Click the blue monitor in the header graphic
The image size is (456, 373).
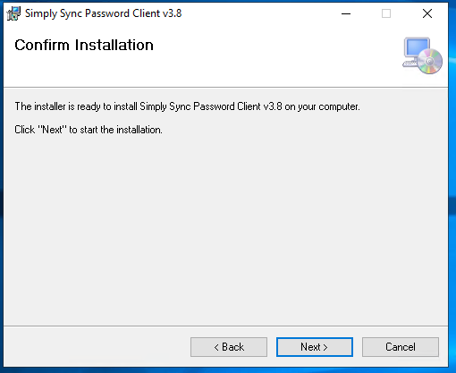(x=417, y=47)
